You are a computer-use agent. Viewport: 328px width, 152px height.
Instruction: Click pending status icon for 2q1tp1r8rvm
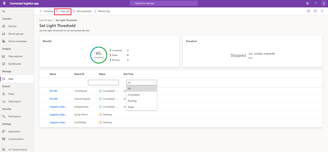point(100,115)
